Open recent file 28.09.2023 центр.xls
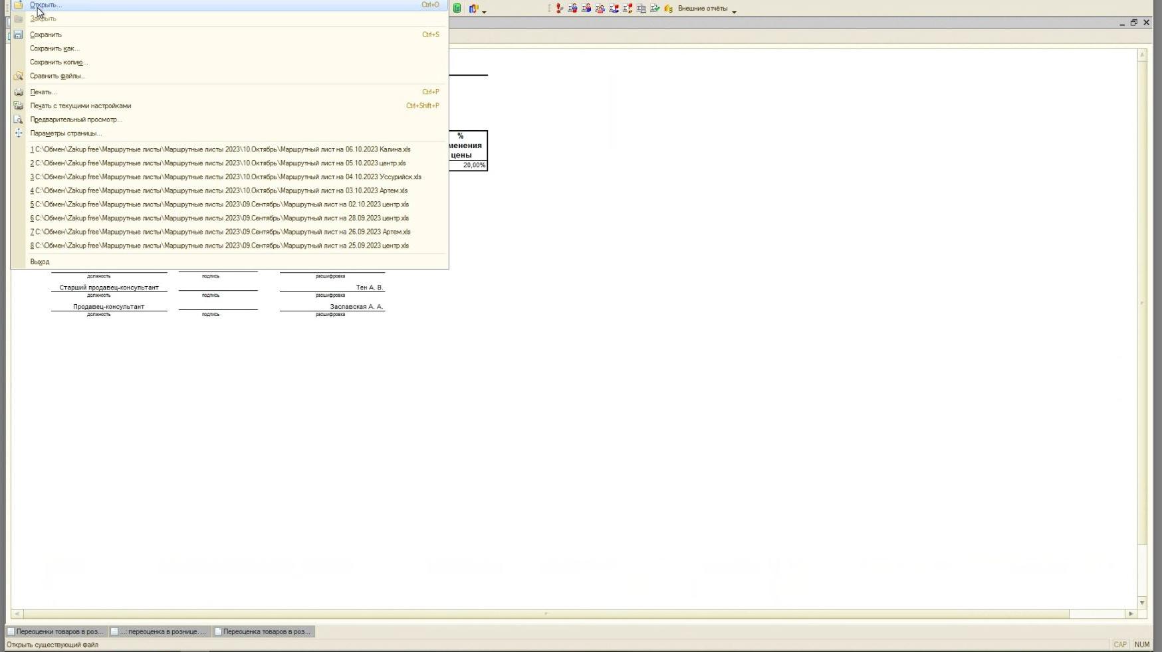Image resolution: width=1162 pixels, height=652 pixels. coord(229,218)
